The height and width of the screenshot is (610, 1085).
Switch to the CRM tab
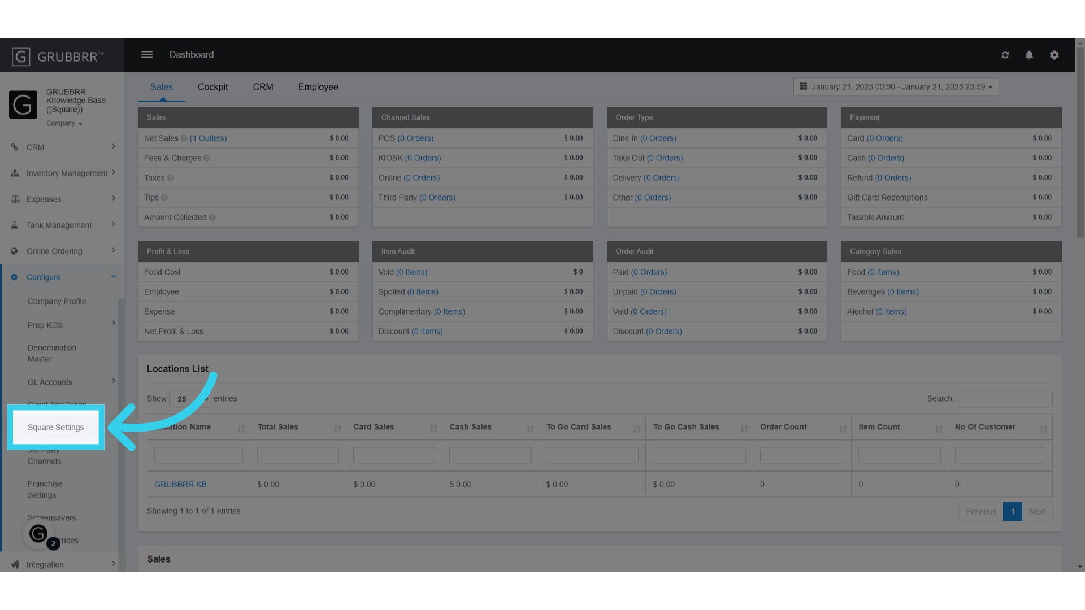click(x=263, y=87)
